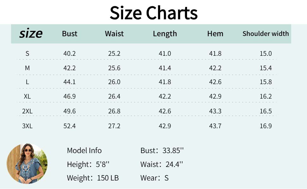
Task: Click the italic size header label
Action: pyautogui.click(x=31, y=33)
